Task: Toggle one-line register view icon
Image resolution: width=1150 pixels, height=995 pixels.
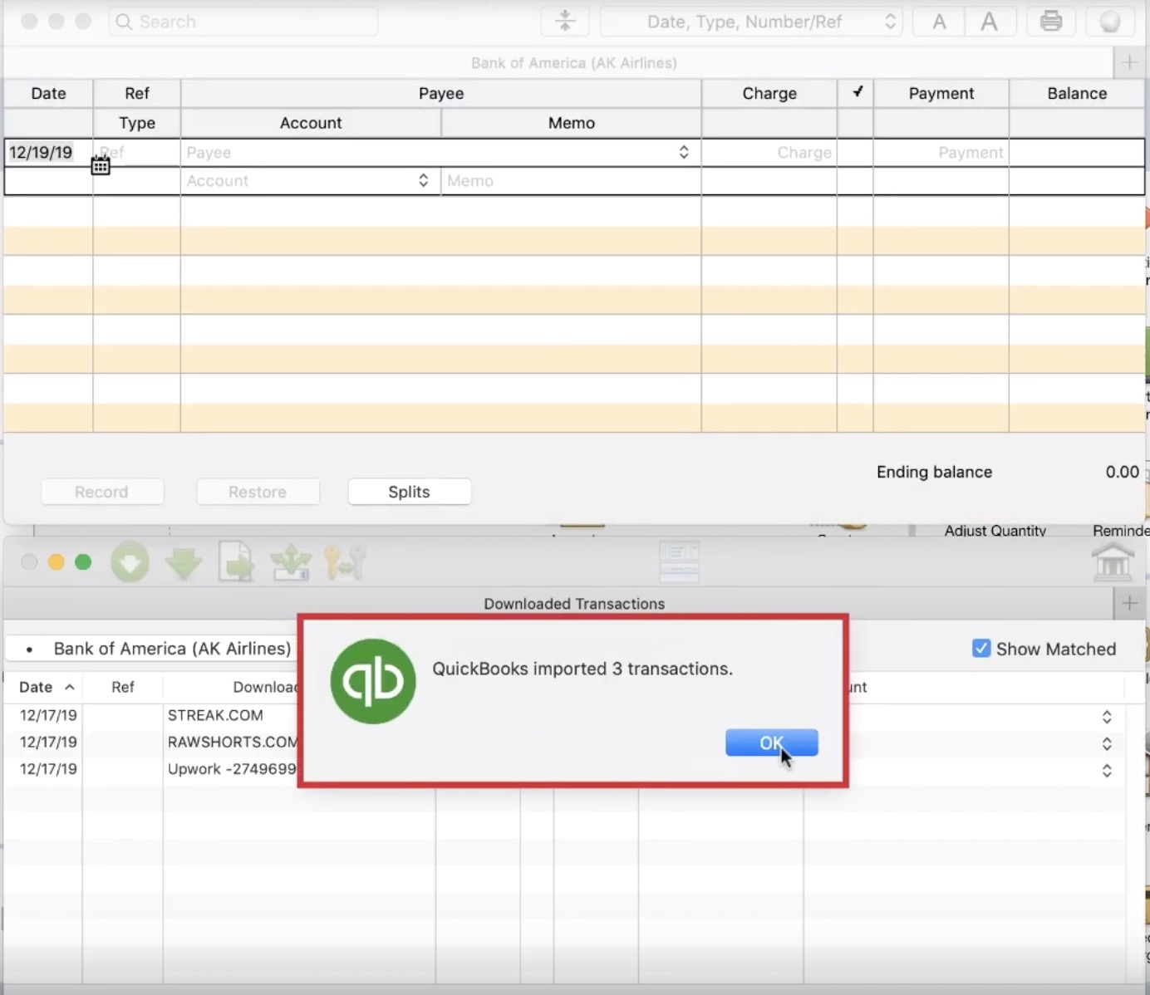Action: 565,22
